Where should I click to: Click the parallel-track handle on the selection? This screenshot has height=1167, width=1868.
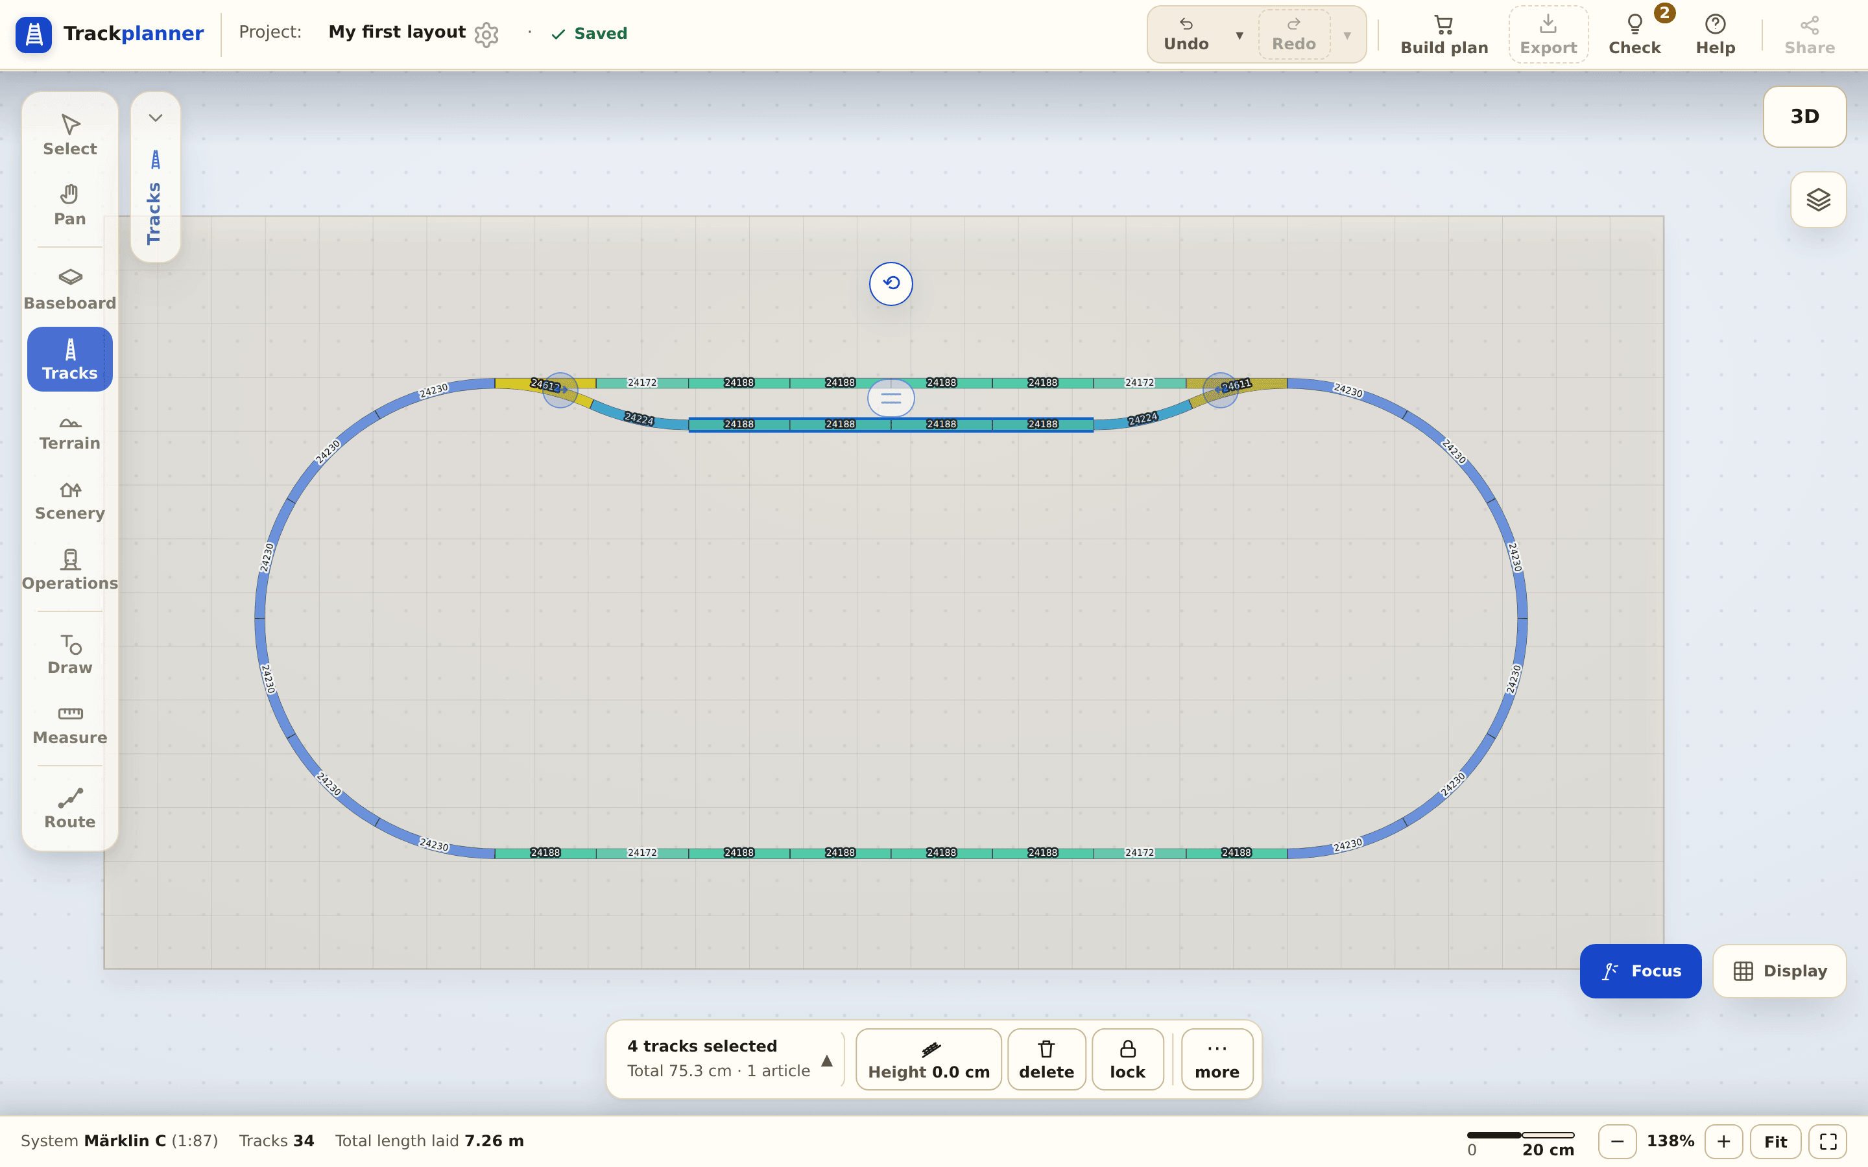click(x=891, y=398)
